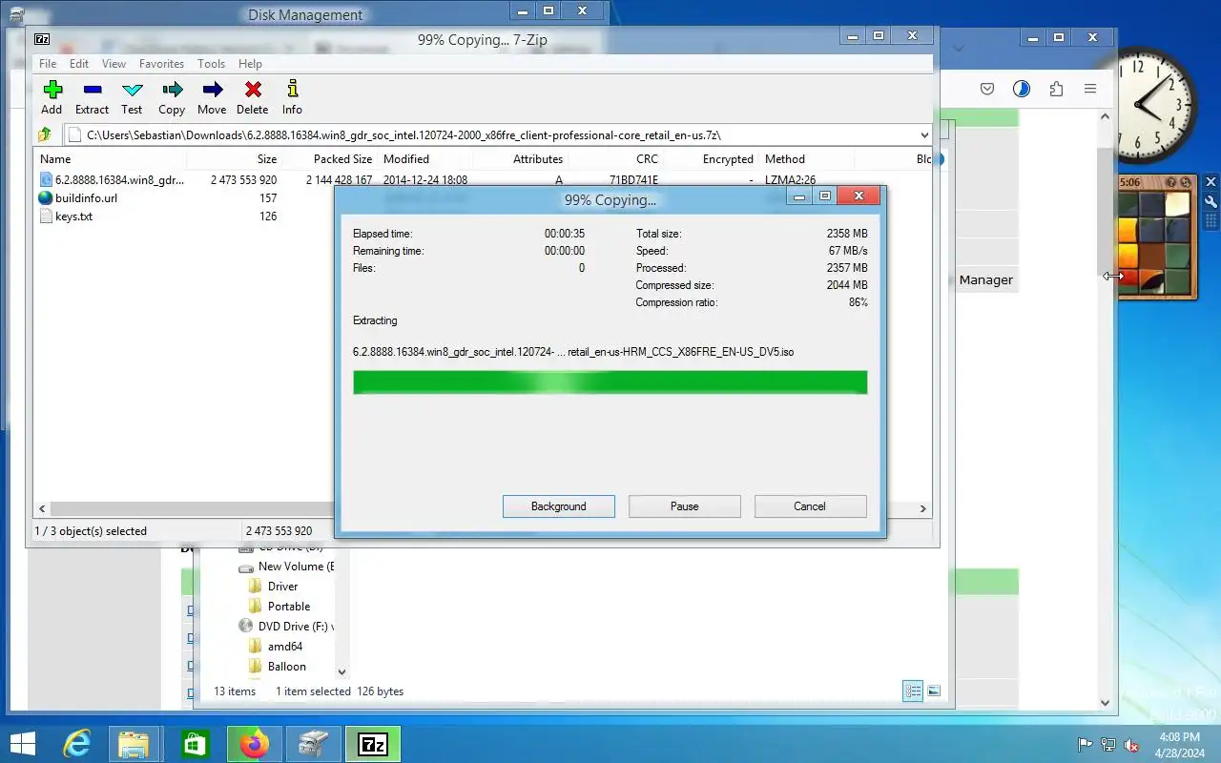Click the Copy toolbar icon

(172, 90)
